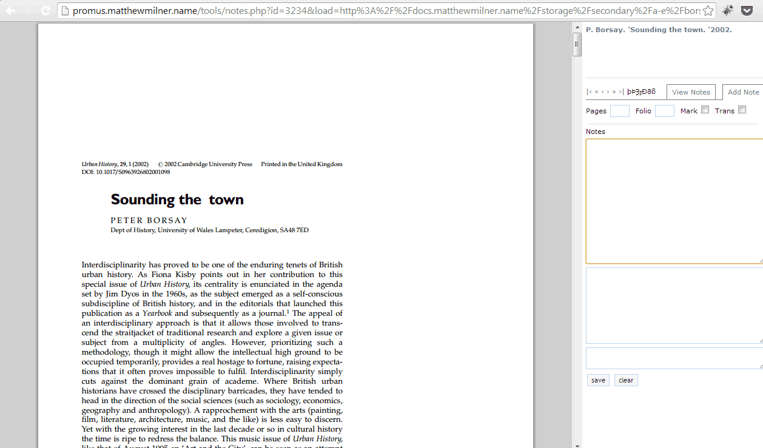
Task: Focus the Pages input field
Action: (620, 111)
